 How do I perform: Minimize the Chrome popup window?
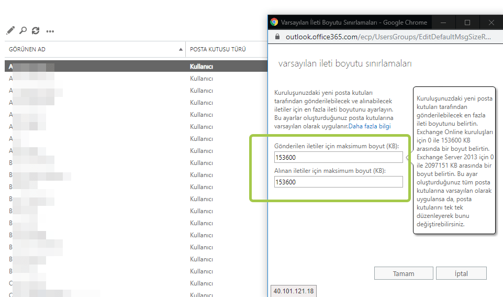point(443,23)
